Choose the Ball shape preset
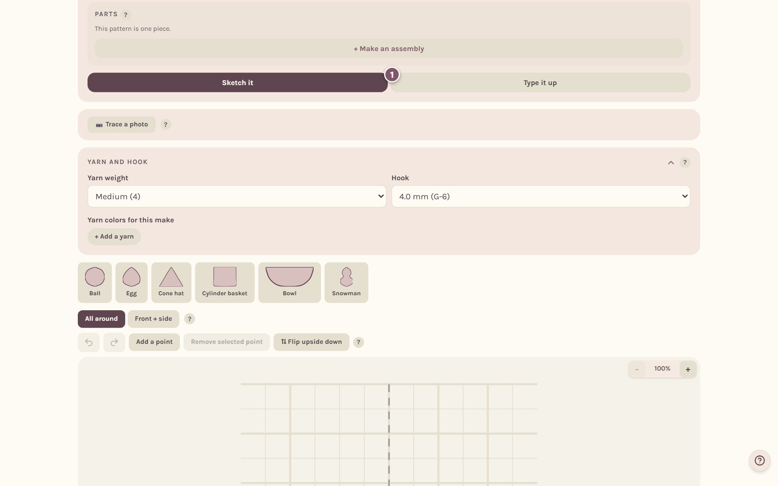Viewport: 778px width, 486px height. [x=95, y=283]
